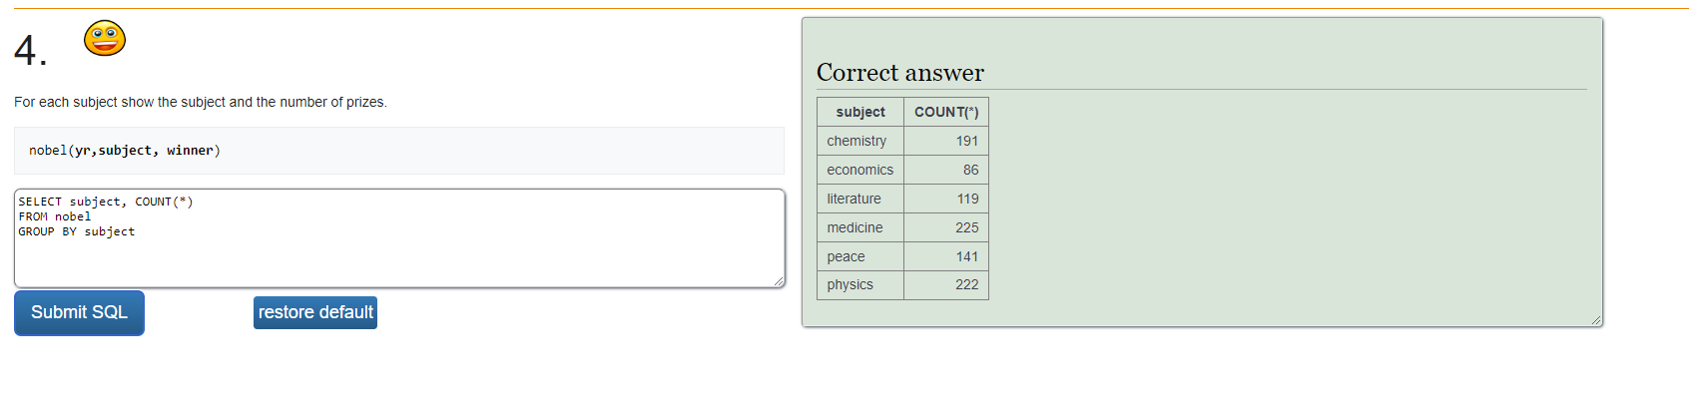This screenshot has width=1698, height=412.
Task: Click the 'GROUP BY subject' line in query
Action: 77,231
